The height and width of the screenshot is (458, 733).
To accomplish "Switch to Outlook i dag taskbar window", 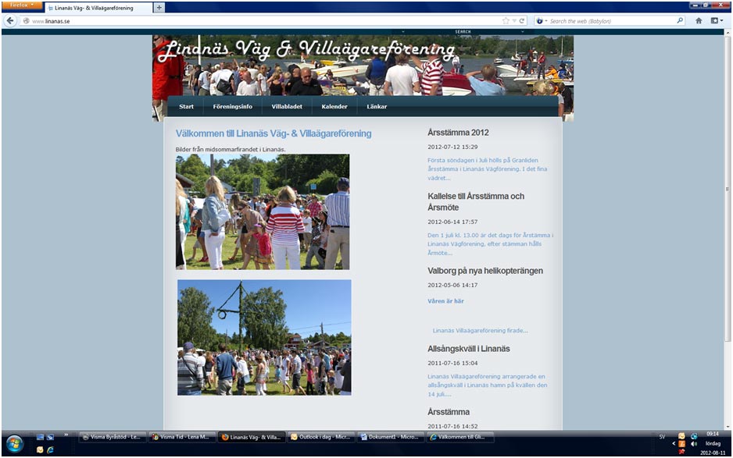I will (x=321, y=438).
